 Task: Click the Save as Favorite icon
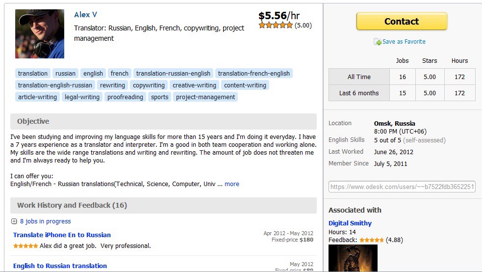click(x=377, y=42)
